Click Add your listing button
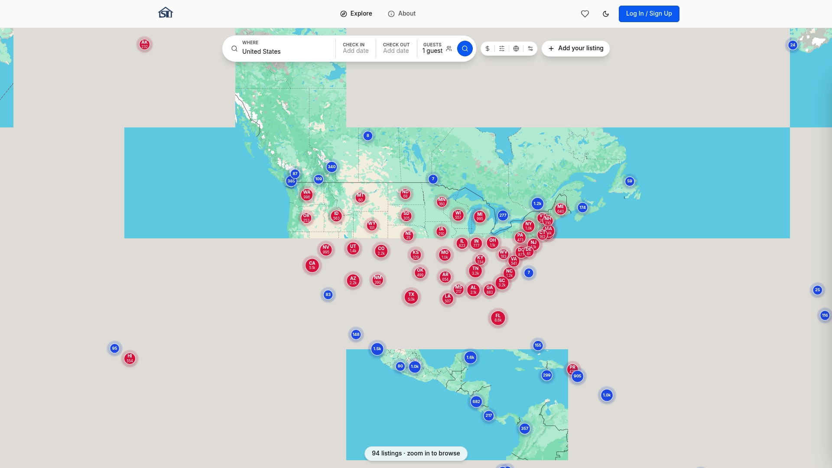 pyautogui.click(x=575, y=49)
